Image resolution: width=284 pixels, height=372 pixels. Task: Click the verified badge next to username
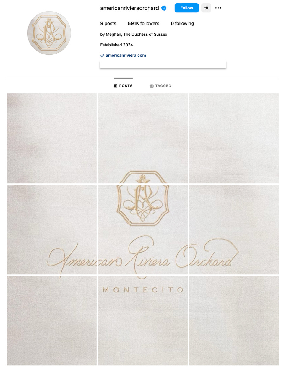tap(164, 8)
